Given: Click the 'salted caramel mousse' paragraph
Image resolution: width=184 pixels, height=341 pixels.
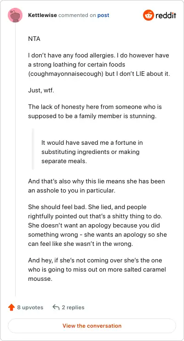Looking at the screenshot, I should tap(97, 269).
